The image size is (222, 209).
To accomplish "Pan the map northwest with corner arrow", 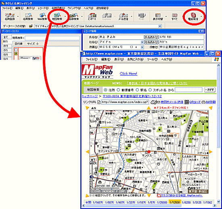I will pos(87,108).
